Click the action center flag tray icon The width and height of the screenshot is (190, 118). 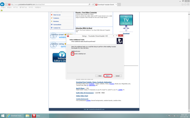(169, 116)
